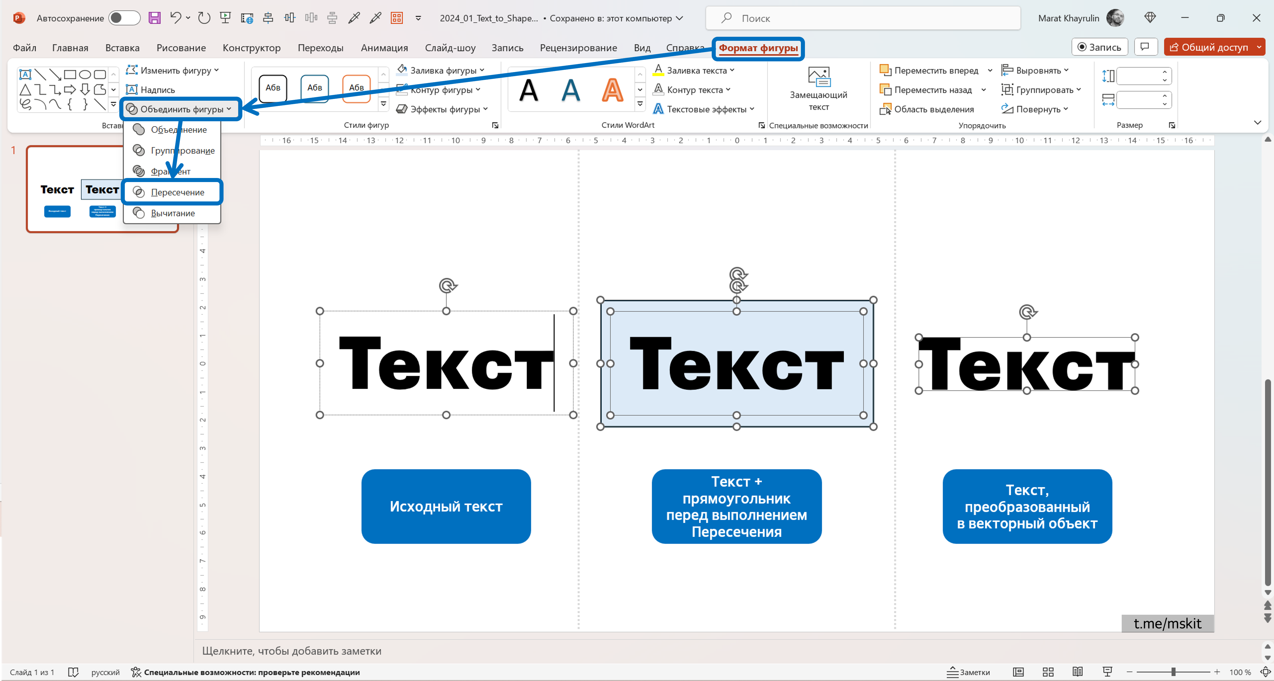The width and height of the screenshot is (1274, 681).
Task: Undo the last action
Action: click(175, 18)
